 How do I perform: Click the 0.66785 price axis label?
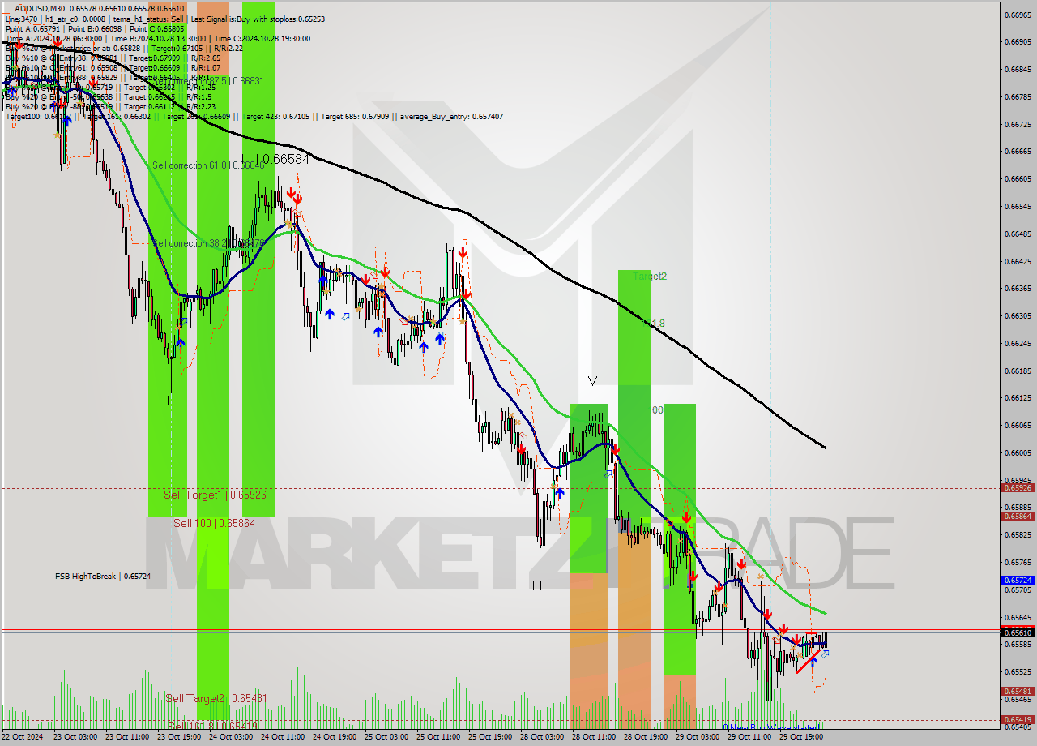pyautogui.click(x=1018, y=96)
